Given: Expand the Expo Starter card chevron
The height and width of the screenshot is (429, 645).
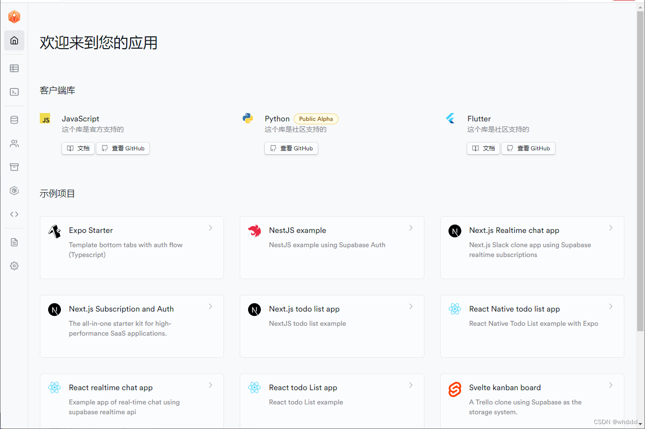Looking at the screenshot, I should (x=210, y=228).
